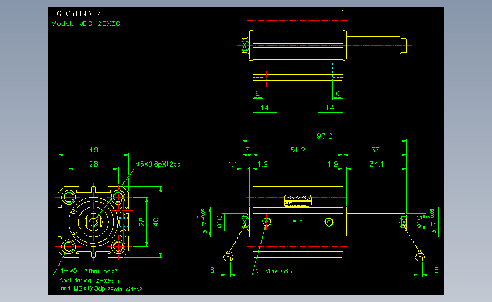Click the vertical 28 hole-pitch dimension

pyautogui.click(x=142, y=222)
